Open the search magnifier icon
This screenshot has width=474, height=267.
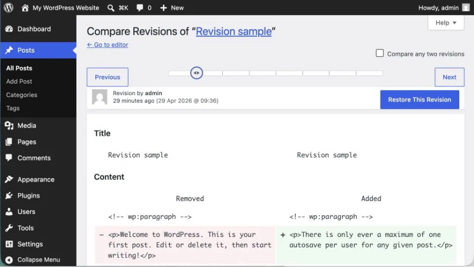pos(111,8)
